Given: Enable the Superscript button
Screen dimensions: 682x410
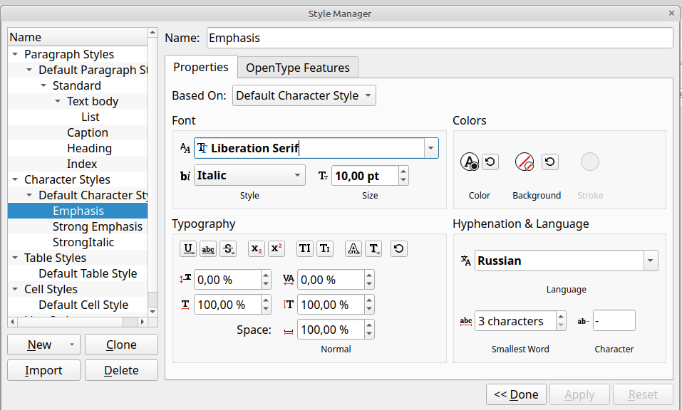Looking at the screenshot, I should point(277,248).
